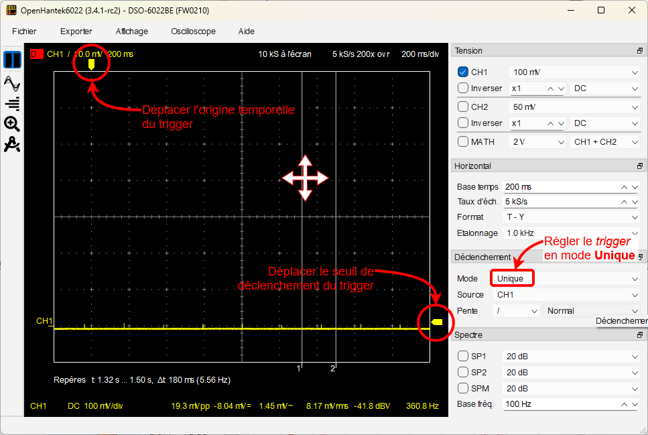Open the Exporter menu
648x435 pixels.
pos(76,32)
